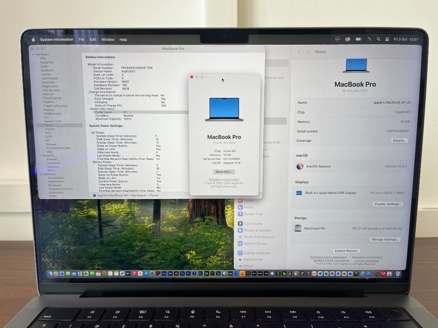
Task: Click Hardware in the bottom path bar
Action: pyautogui.click(x=139, y=195)
